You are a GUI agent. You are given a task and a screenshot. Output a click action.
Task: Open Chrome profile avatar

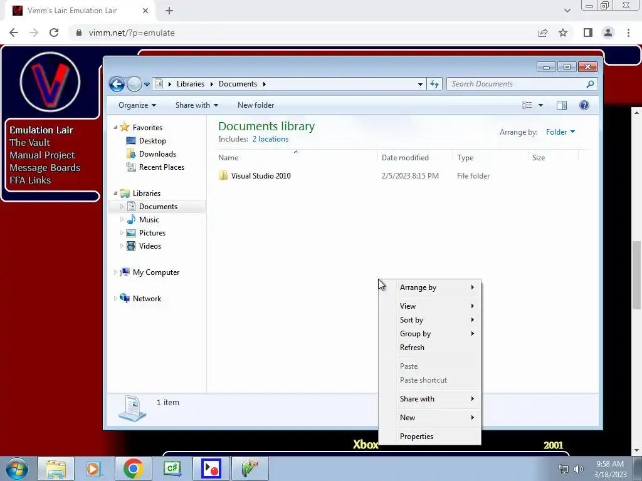(x=608, y=33)
